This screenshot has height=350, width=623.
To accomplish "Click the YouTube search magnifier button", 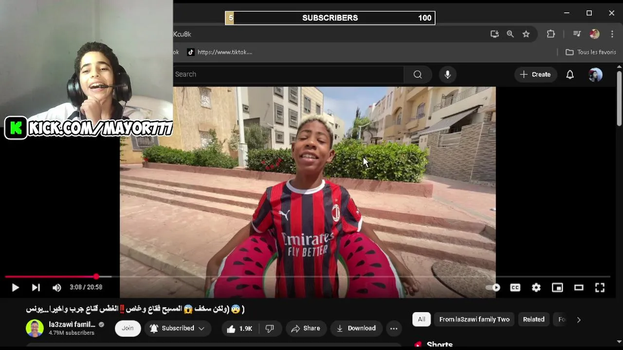I will 418,74.
